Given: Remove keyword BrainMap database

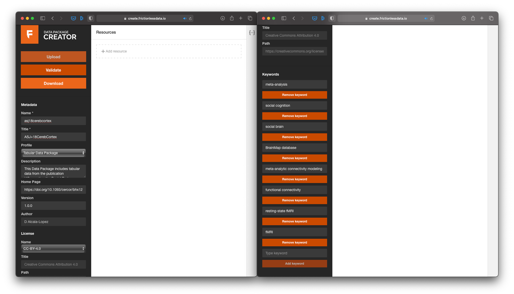Looking at the screenshot, I should point(294,158).
